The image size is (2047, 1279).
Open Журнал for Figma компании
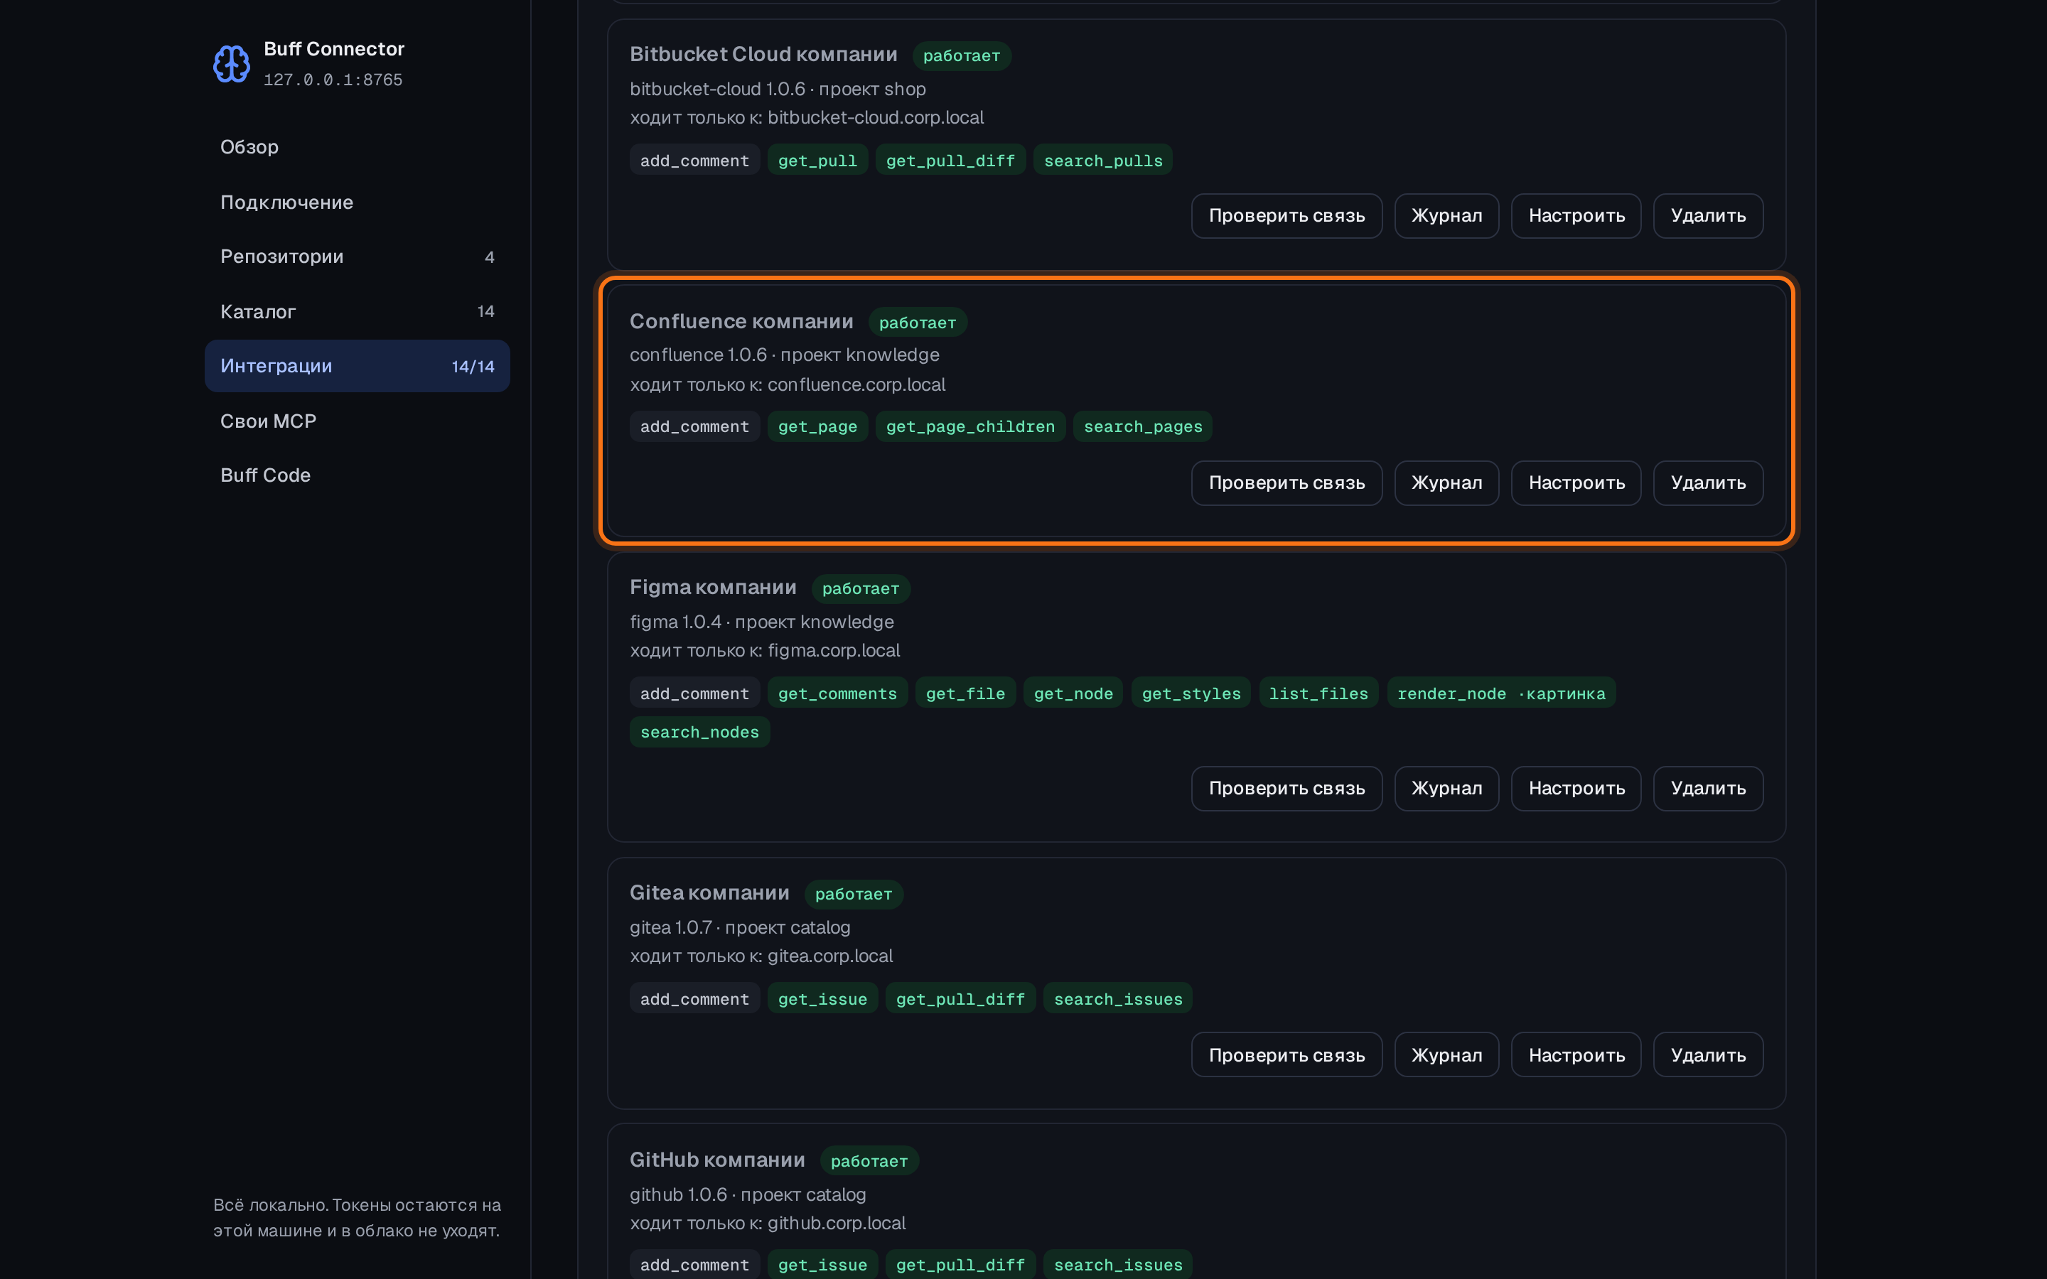point(1446,789)
